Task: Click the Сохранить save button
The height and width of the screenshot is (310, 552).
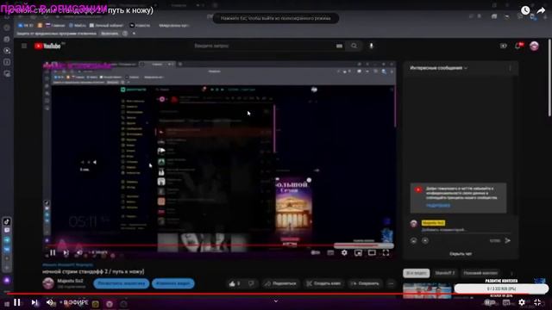Action: (x=365, y=283)
